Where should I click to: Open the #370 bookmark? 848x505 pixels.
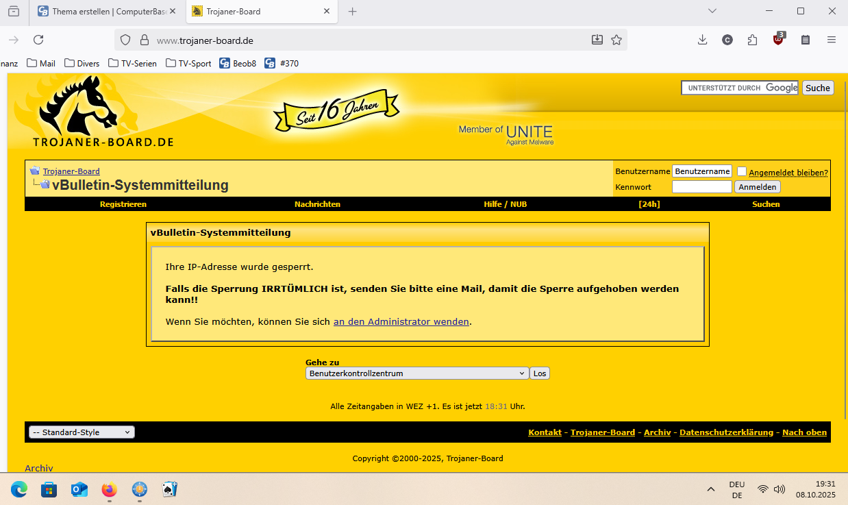(x=282, y=63)
